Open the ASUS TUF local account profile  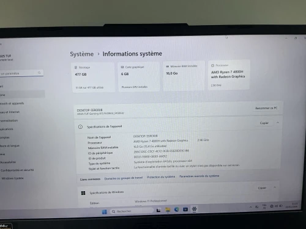click(7, 57)
